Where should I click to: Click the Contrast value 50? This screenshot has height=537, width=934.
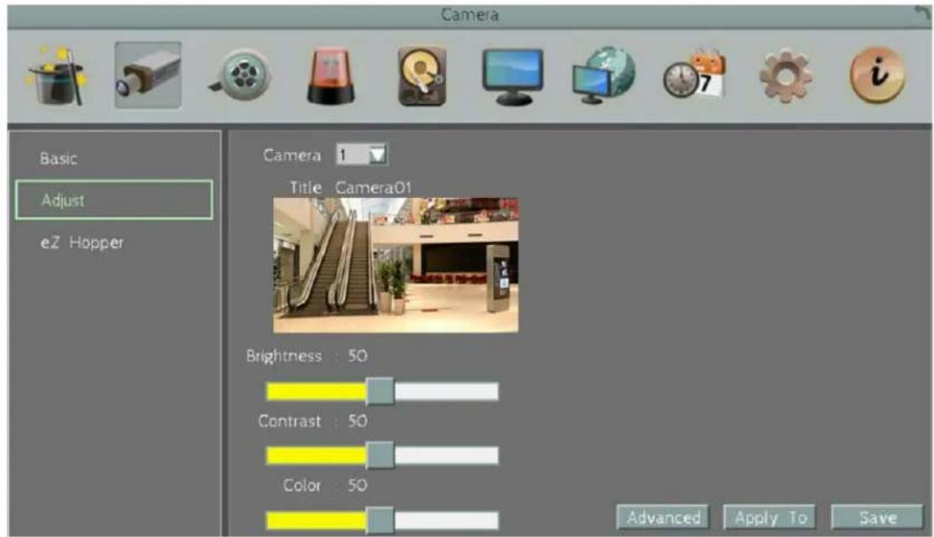(358, 421)
